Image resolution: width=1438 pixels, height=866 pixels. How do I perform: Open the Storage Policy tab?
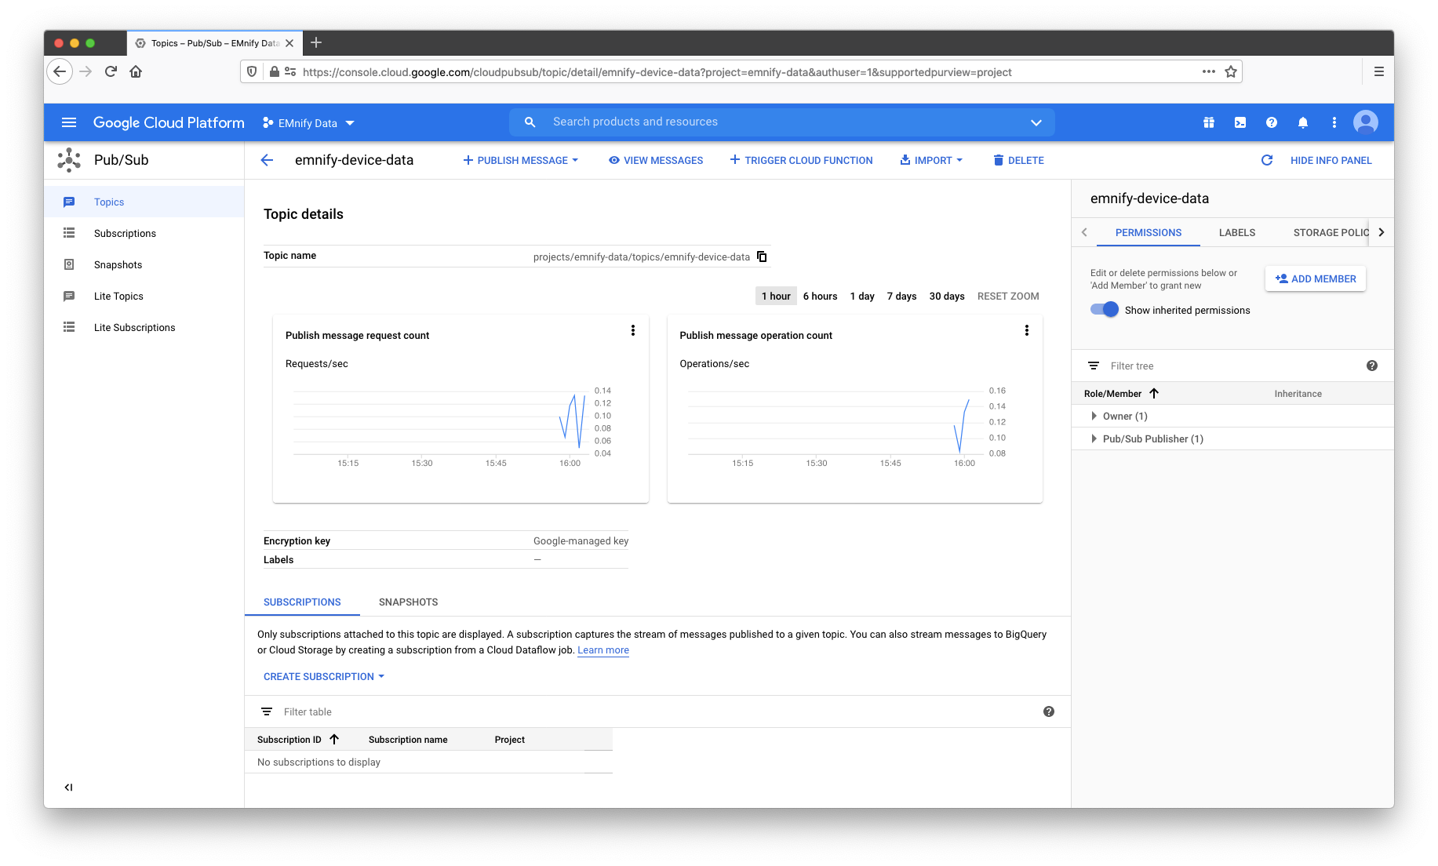point(1331,232)
